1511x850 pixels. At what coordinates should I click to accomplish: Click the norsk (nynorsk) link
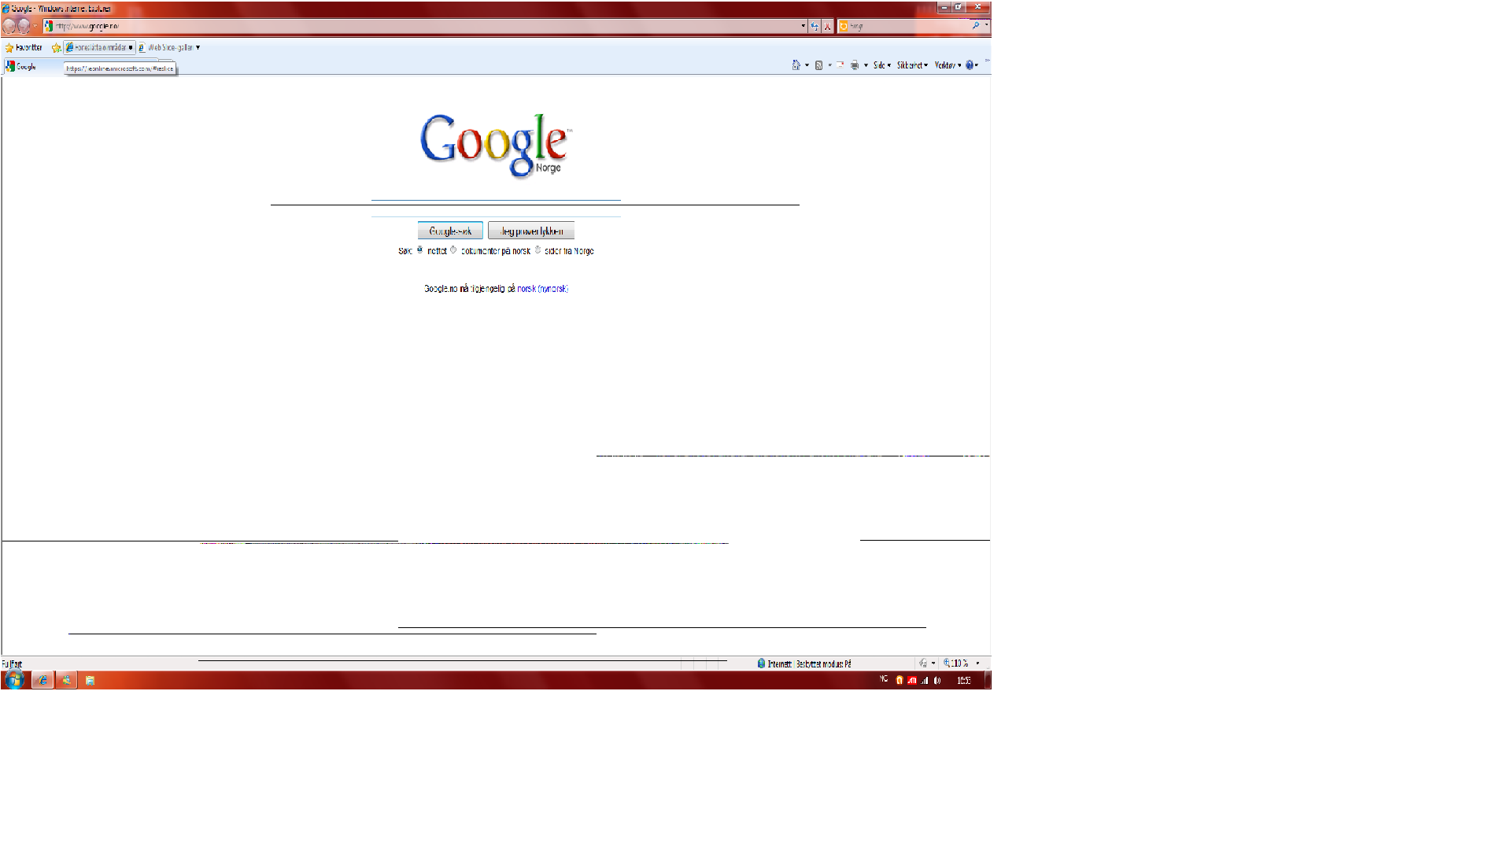542,289
